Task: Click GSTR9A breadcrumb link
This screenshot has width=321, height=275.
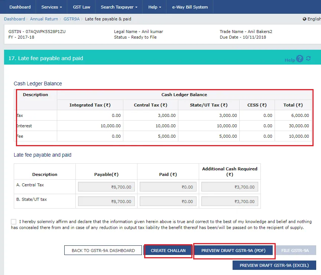Action: [71, 19]
